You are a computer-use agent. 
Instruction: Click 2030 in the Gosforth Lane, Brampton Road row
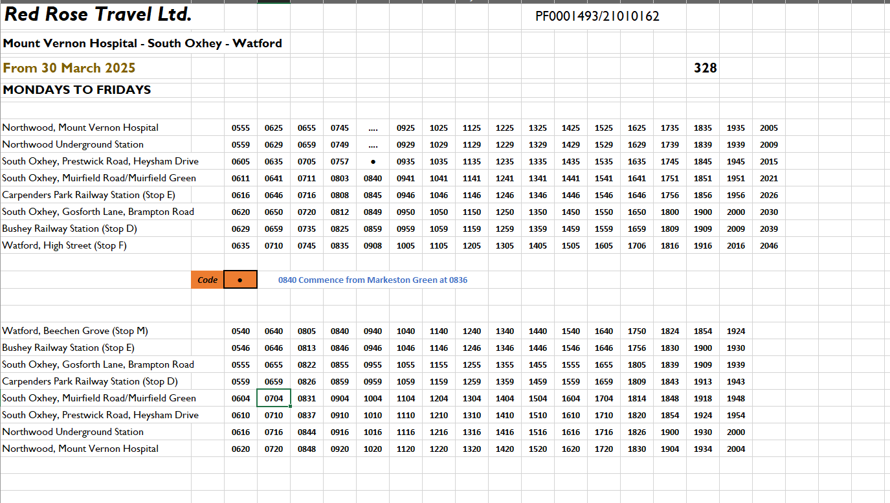point(769,212)
